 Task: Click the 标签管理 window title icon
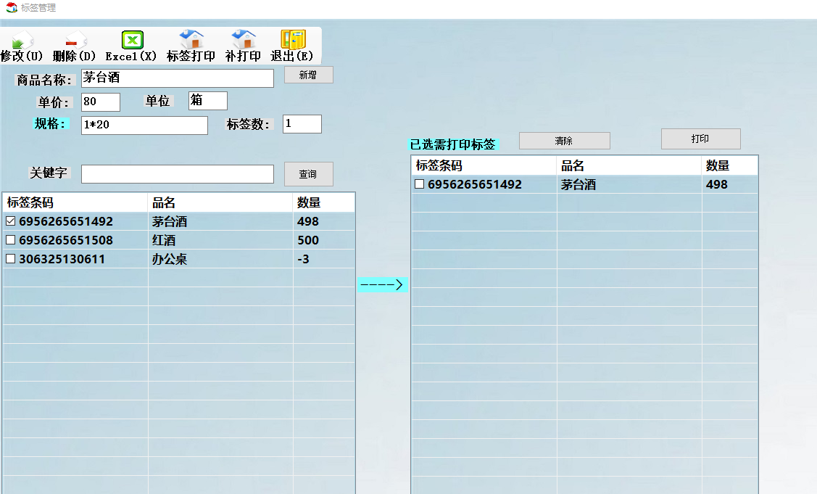click(12, 8)
